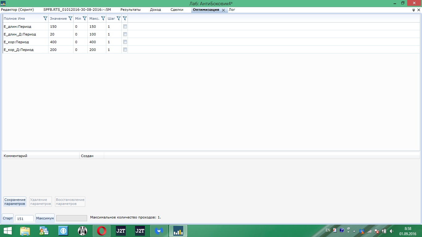Sort by the Комментарий column header
This screenshot has width=422, height=237.
pyautogui.click(x=41, y=156)
